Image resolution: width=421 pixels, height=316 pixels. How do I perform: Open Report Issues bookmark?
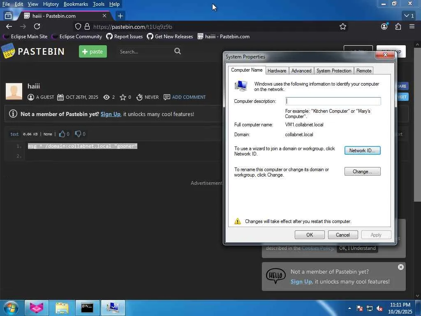tap(125, 37)
